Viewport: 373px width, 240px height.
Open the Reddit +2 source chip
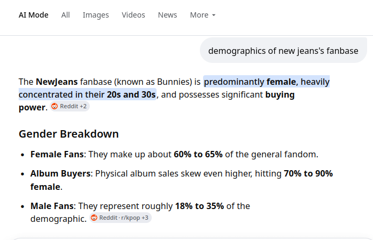point(69,106)
